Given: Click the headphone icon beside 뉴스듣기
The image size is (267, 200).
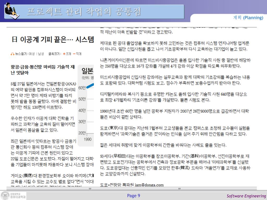Looking at the screenshot, I should click(12, 54).
